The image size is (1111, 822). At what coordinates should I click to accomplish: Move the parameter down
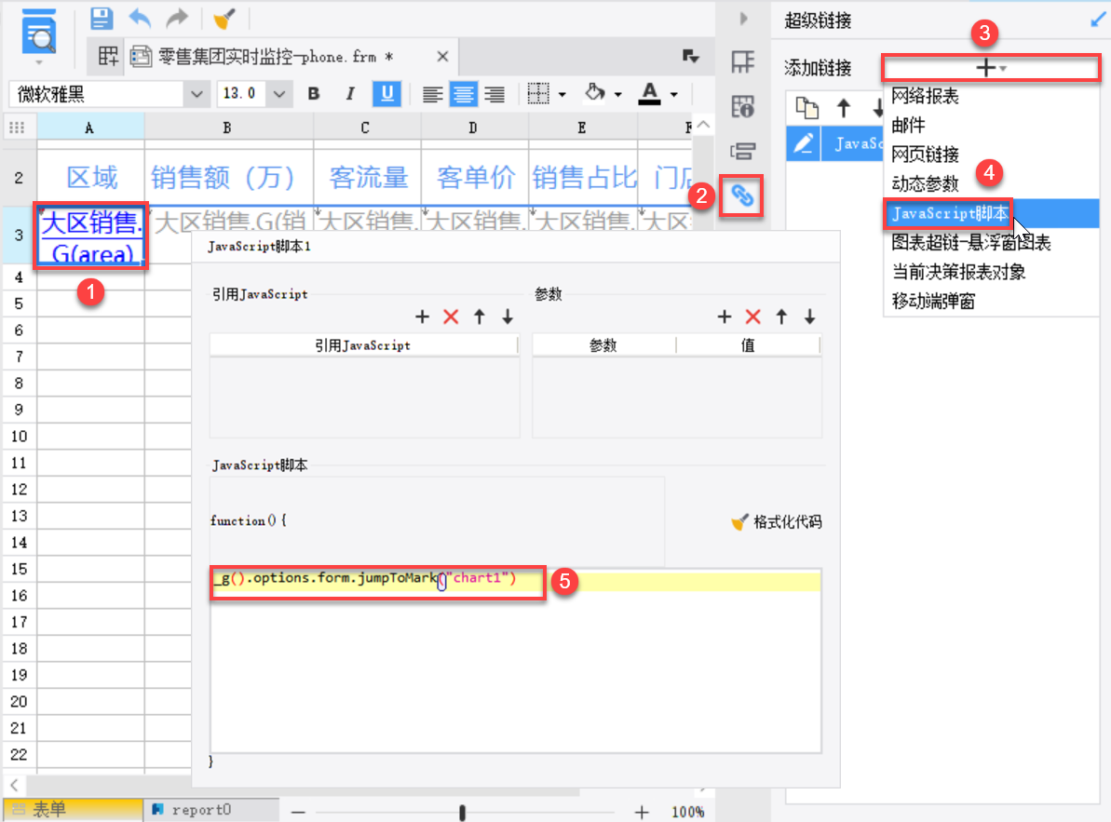[x=810, y=317]
